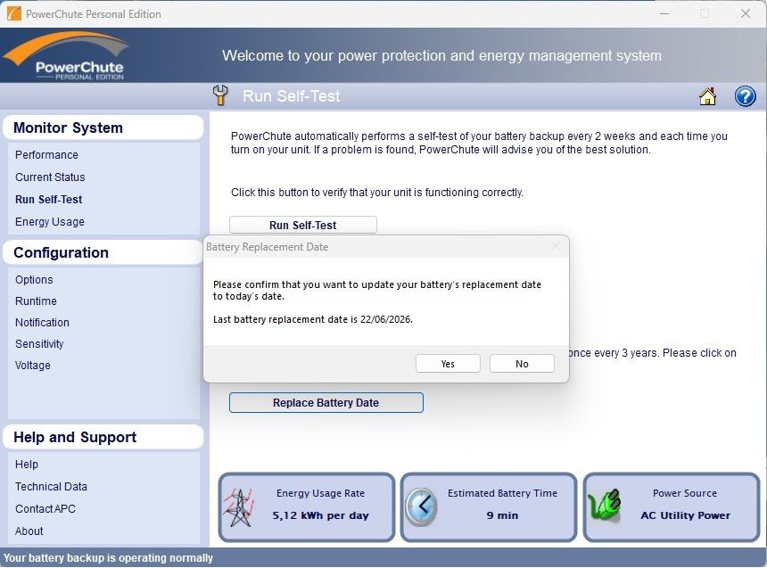Open Technical Data page
The height and width of the screenshot is (568, 767).
[51, 486]
